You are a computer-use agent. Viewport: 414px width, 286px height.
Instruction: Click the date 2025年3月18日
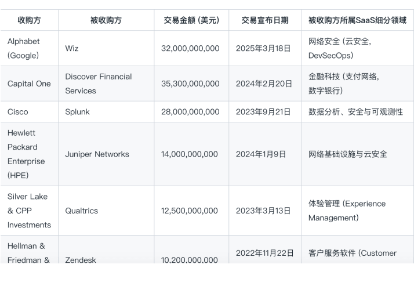263,48
